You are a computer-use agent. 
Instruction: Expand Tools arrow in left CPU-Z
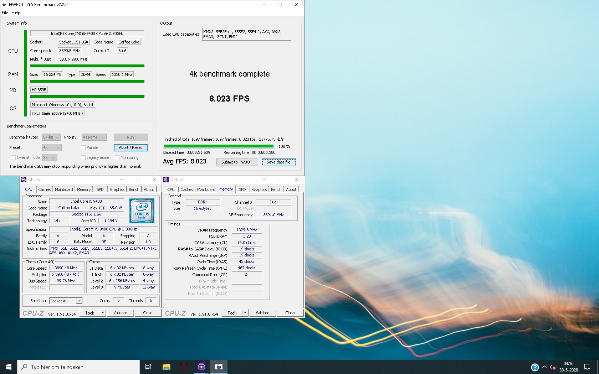point(103,313)
